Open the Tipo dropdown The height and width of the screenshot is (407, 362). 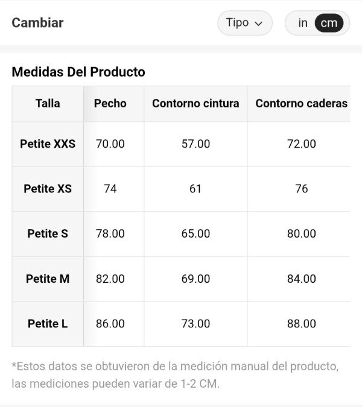click(244, 23)
